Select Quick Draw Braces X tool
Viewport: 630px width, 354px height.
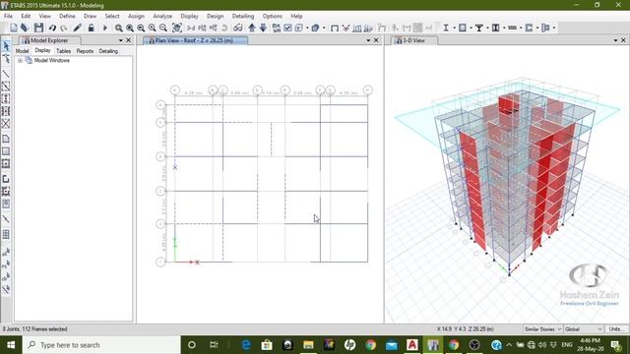tap(6, 124)
